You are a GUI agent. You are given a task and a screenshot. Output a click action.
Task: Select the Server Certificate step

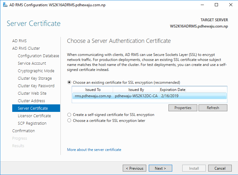(36, 108)
